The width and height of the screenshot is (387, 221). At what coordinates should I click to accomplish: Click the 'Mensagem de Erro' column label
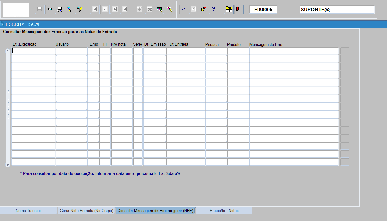tap(266, 44)
